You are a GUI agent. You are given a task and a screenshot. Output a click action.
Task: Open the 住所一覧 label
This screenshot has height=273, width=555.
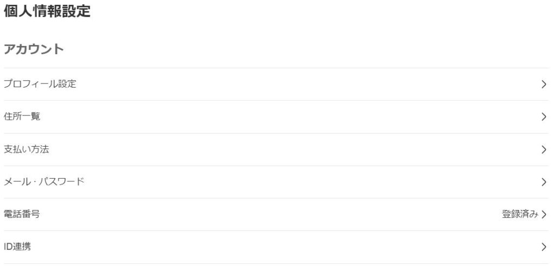coord(22,116)
